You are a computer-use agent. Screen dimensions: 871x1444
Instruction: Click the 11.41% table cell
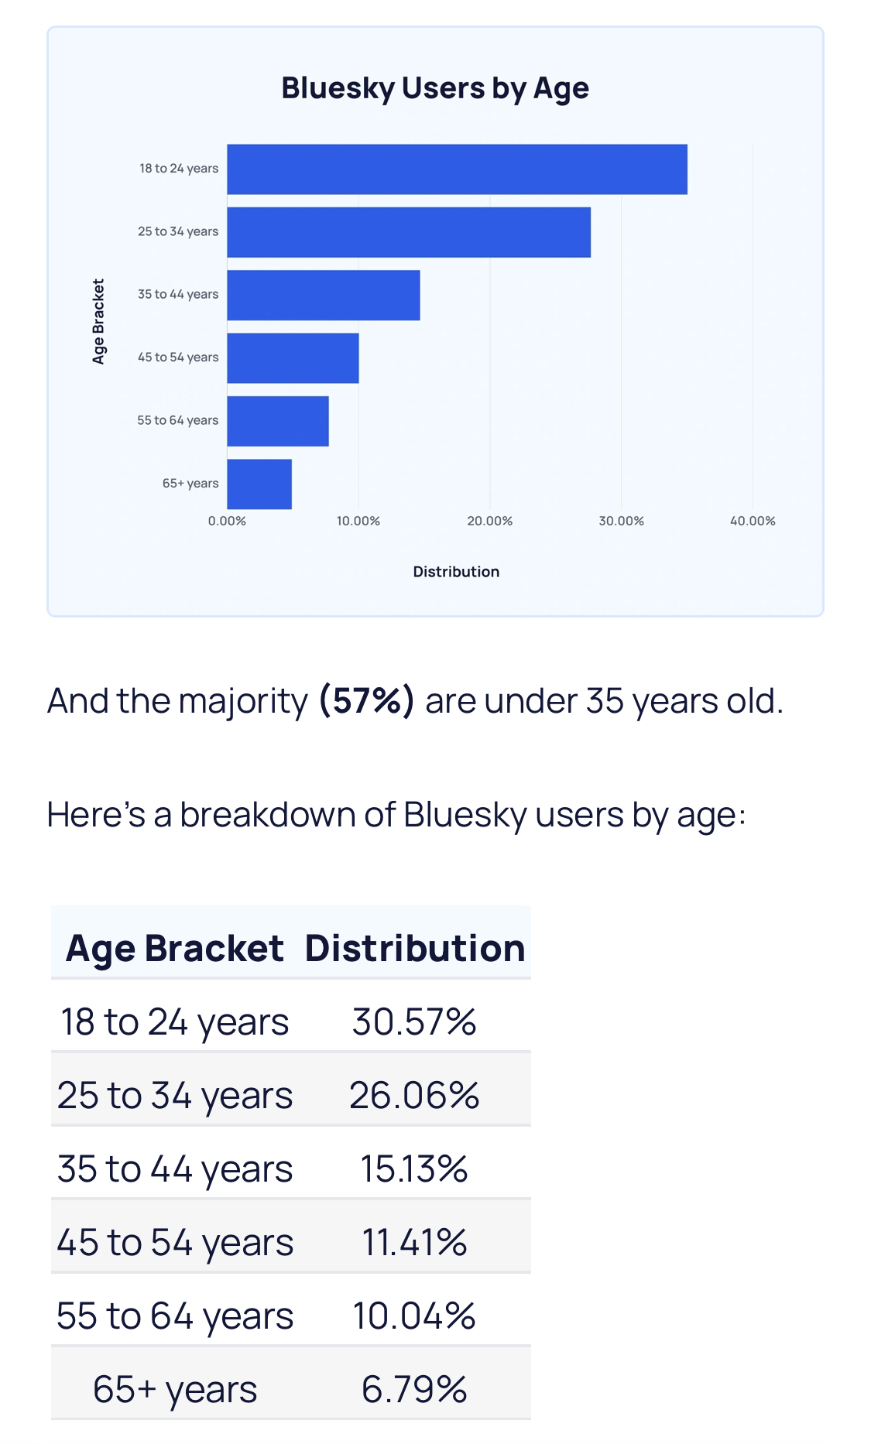coord(414,1242)
